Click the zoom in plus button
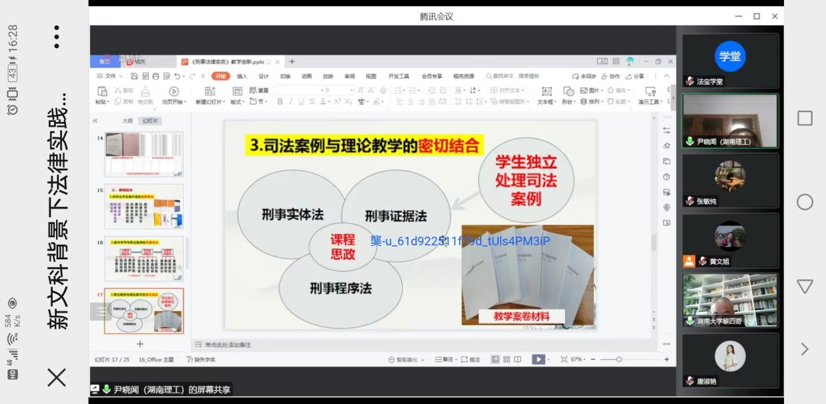 tap(666, 359)
